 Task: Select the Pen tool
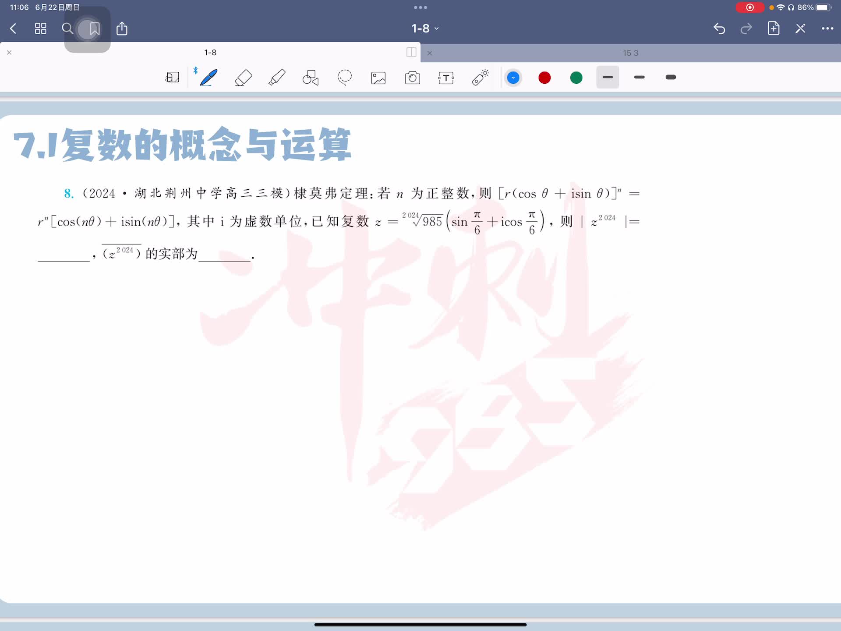click(208, 78)
